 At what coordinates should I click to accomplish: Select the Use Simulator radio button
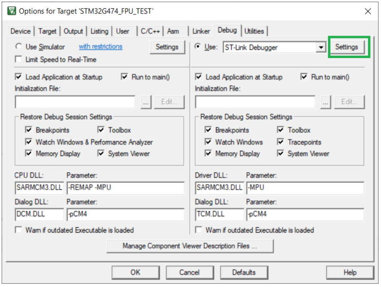18,46
